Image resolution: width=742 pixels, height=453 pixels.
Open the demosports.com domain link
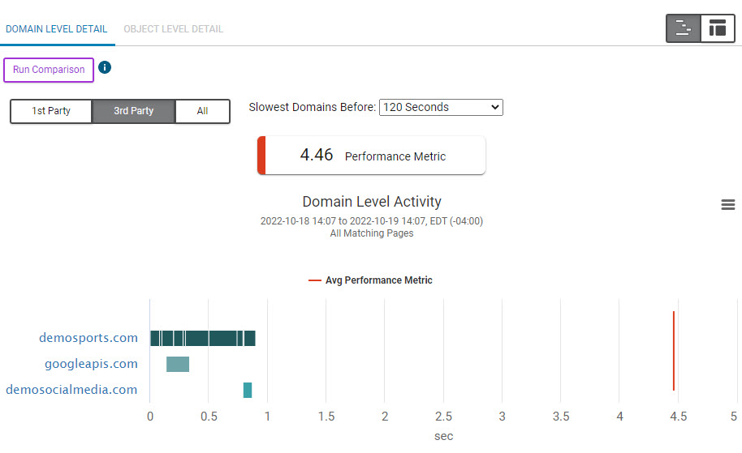click(88, 338)
